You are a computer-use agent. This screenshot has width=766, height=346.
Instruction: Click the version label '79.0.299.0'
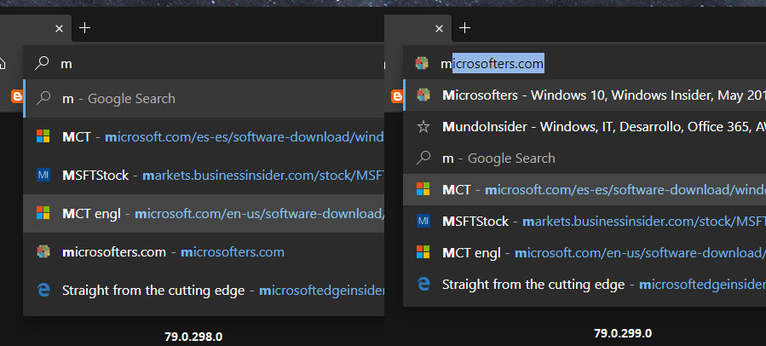[x=623, y=334]
